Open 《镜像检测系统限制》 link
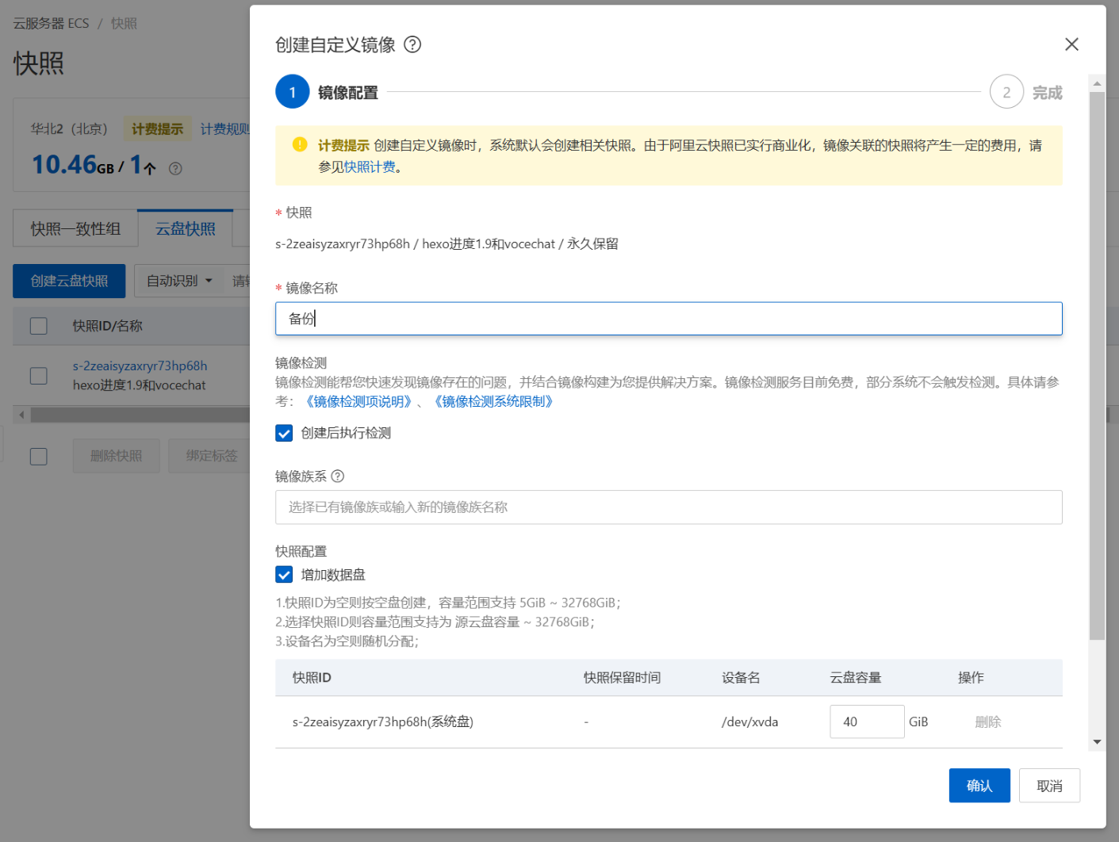Image resolution: width=1119 pixels, height=842 pixels. [493, 401]
